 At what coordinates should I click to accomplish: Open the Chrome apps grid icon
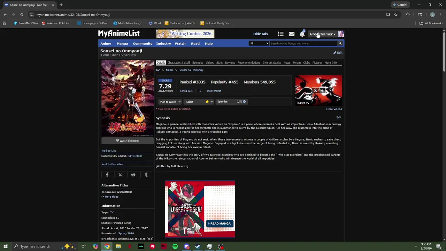(x=5, y=23)
